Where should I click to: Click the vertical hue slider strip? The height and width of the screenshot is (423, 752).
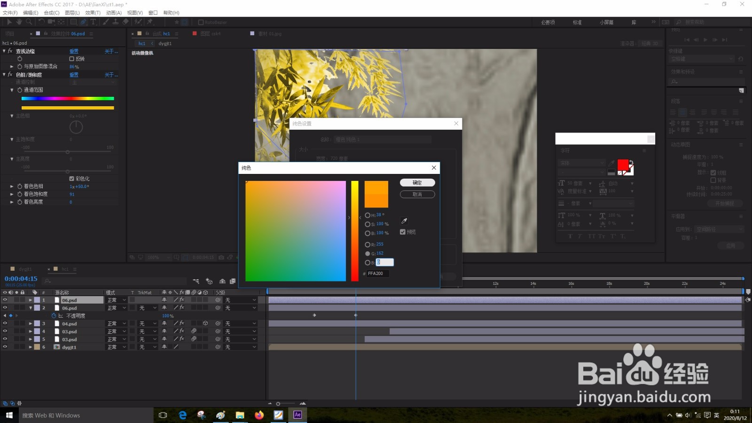(355, 231)
